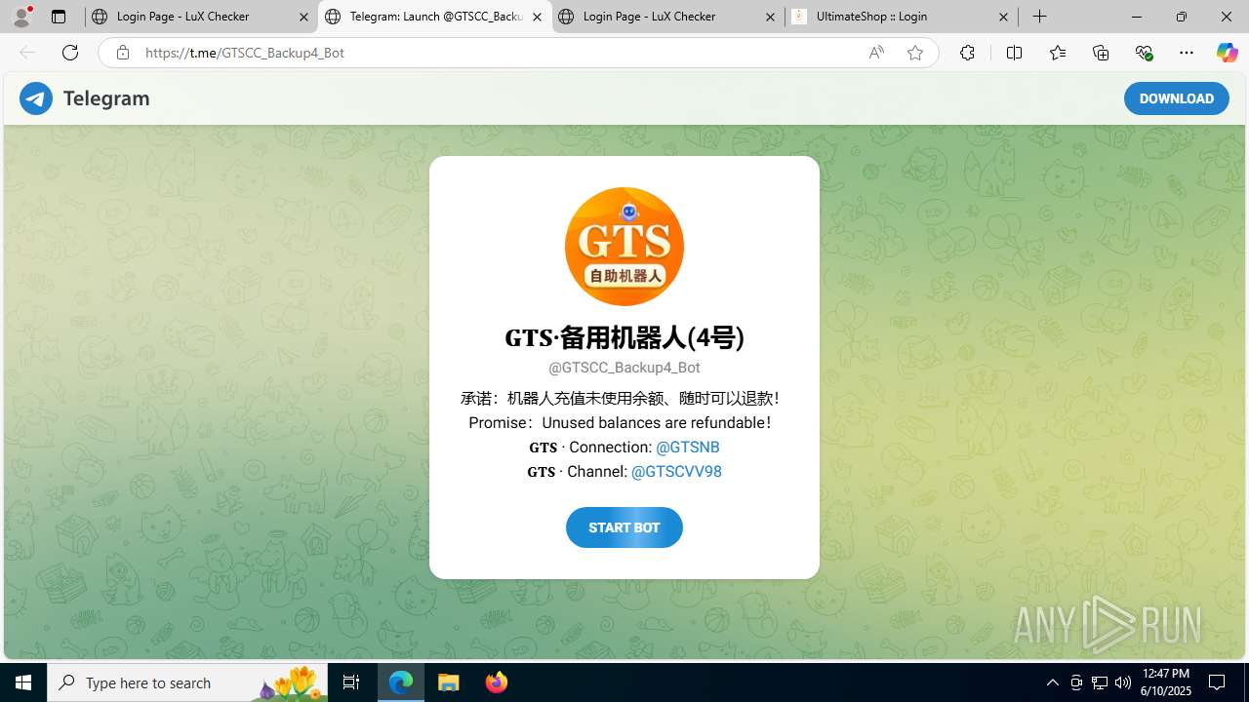Click the taskbar search box
Image resolution: width=1249 pixels, height=702 pixels.
187,682
